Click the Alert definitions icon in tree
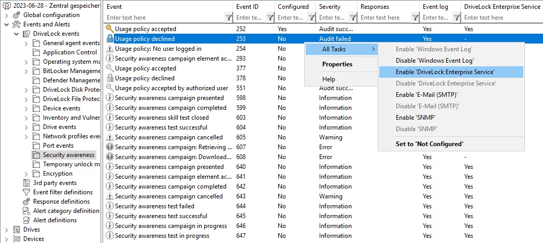543x243 pixels. pyautogui.click(x=26, y=220)
